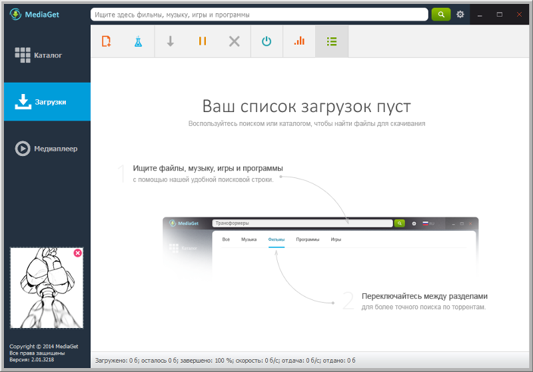Click the X delete download icon
The image size is (533, 372).
click(235, 41)
